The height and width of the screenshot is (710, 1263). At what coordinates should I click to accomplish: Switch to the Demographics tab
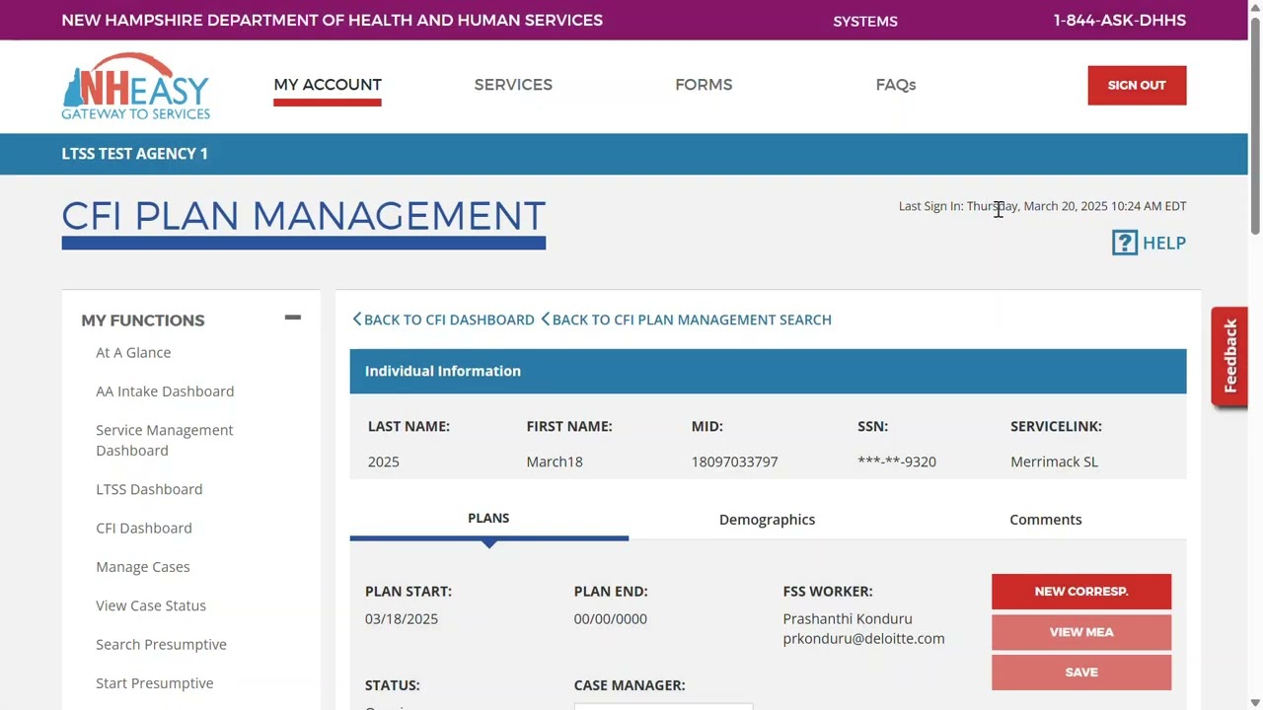[x=767, y=520]
